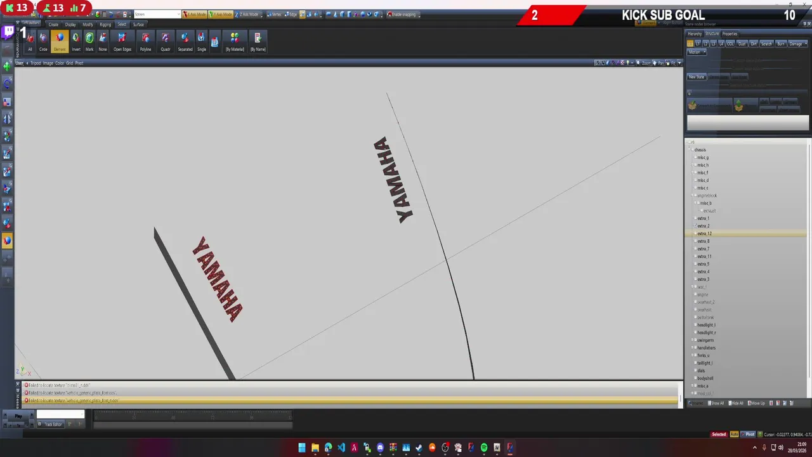
Task: Open the Rigging tab
Action: pos(105,25)
